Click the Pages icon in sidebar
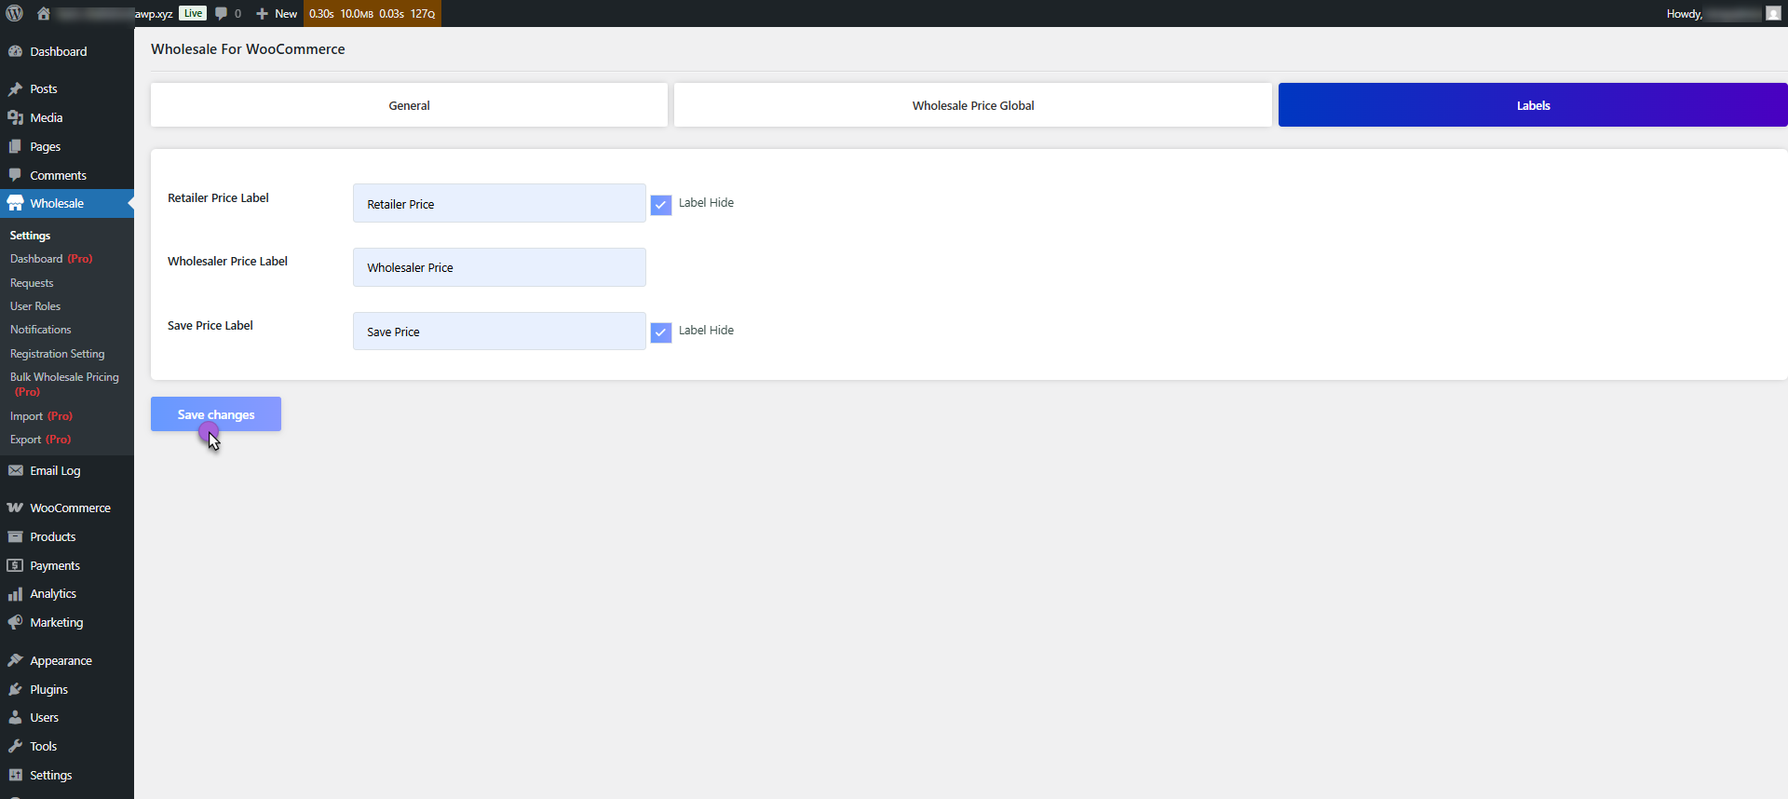Viewport: 1788px width, 799px height. click(15, 147)
